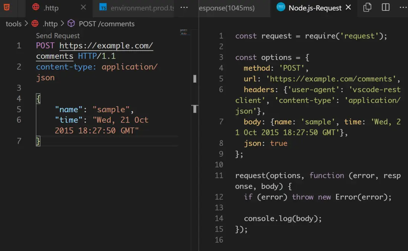Click the HTTP/1.1 protocol text
Image resolution: width=408 pixels, height=251 pixels.
97,56
